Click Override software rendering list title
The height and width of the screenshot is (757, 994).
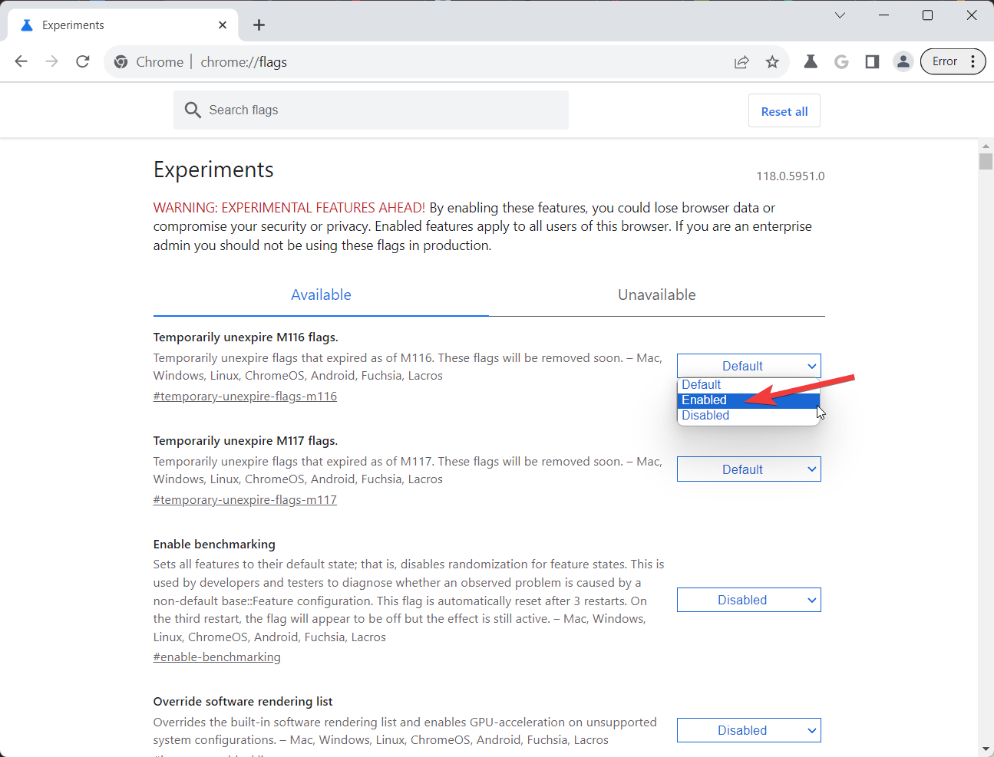(243, 702)
